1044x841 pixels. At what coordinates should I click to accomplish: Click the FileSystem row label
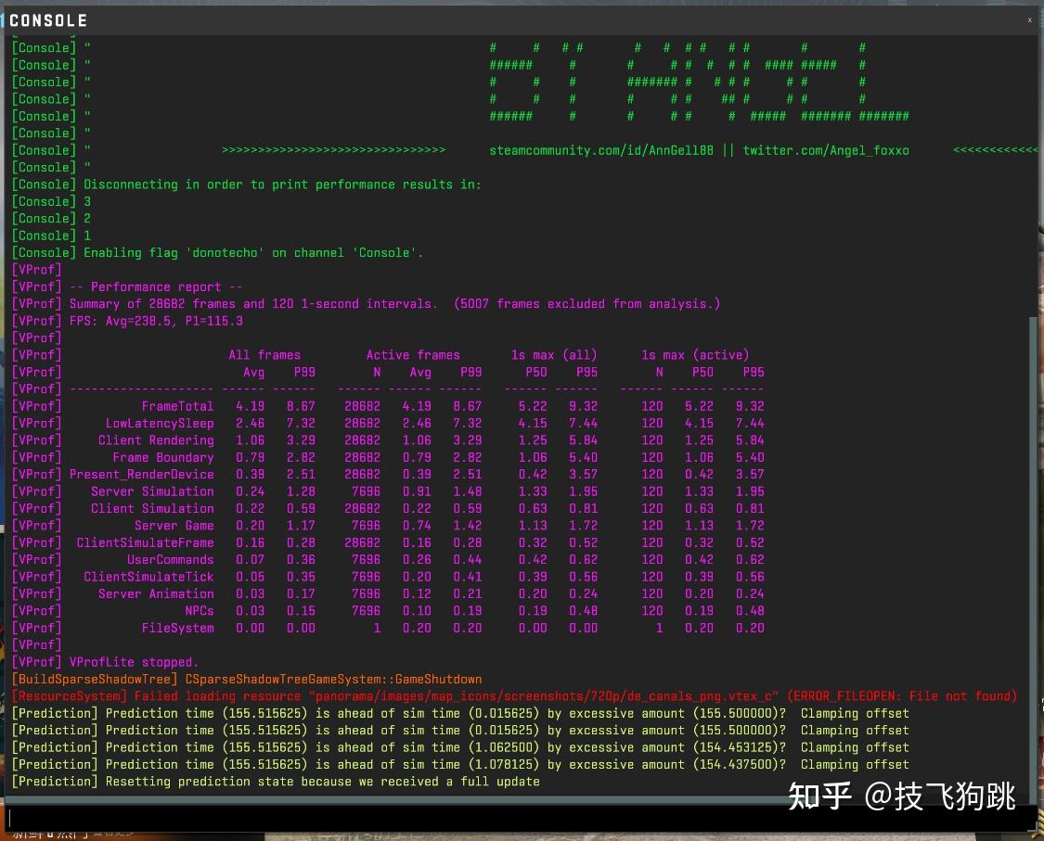click(178, 628)
